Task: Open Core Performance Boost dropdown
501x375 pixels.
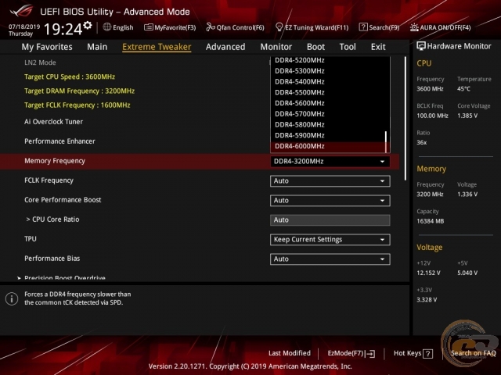Action: [x=330, y=201]
